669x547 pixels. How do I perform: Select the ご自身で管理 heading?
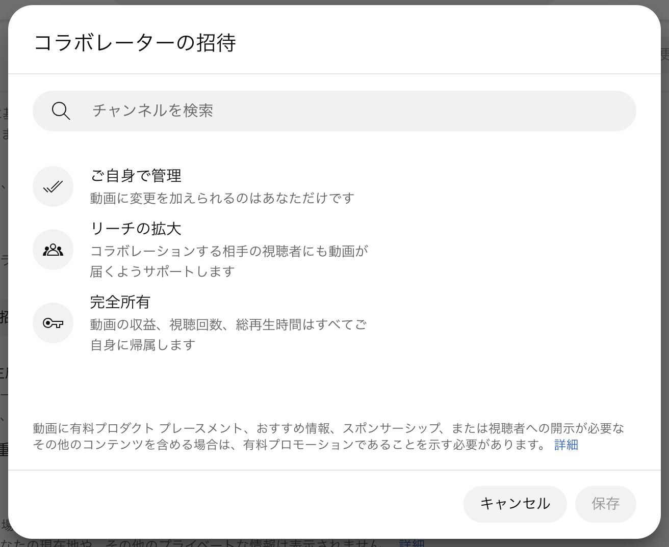coord(136,176)
